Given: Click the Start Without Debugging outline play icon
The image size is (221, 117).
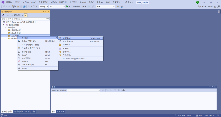Looking at the screenshot, I should (89, 7).
